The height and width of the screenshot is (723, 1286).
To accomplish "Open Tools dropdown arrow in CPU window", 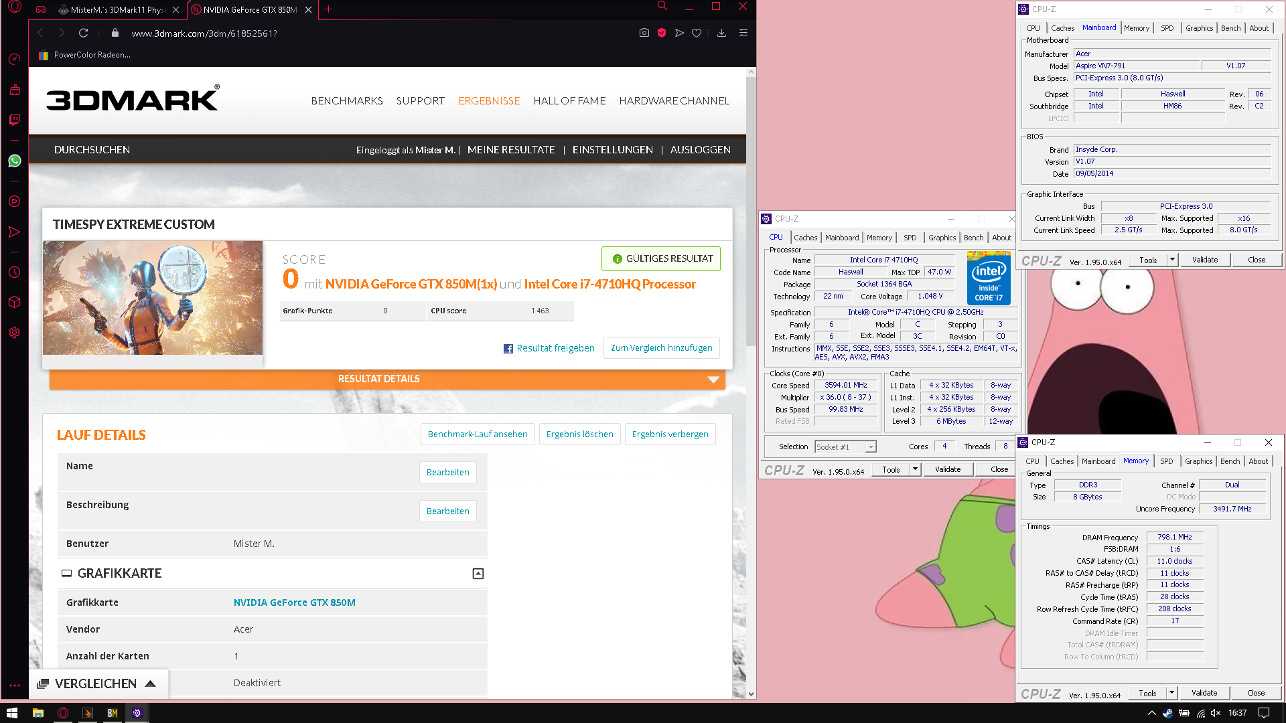I will click(915, 469).
